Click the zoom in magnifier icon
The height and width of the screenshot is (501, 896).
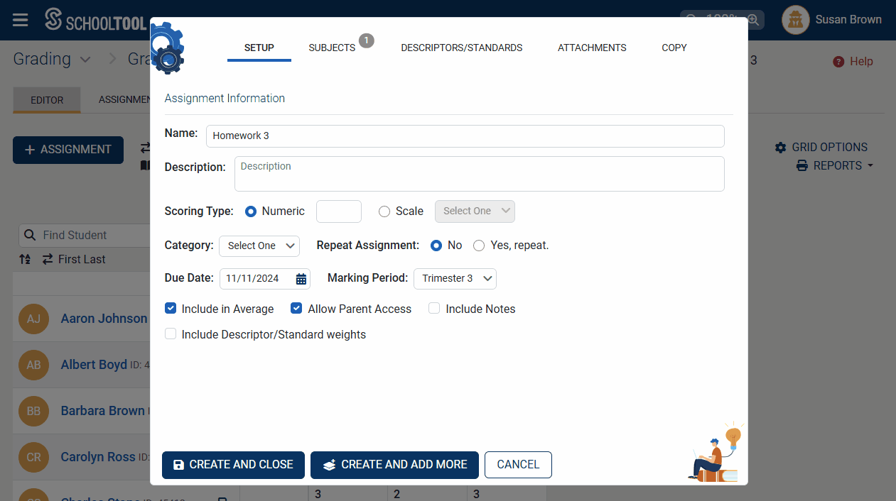pyautogui.click(x=754, y=19)
